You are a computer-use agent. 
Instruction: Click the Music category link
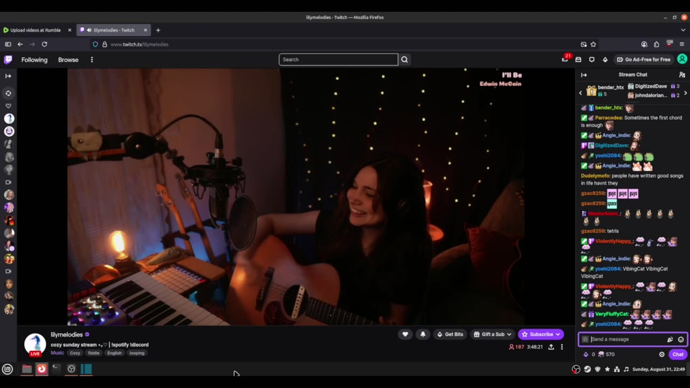57,353
